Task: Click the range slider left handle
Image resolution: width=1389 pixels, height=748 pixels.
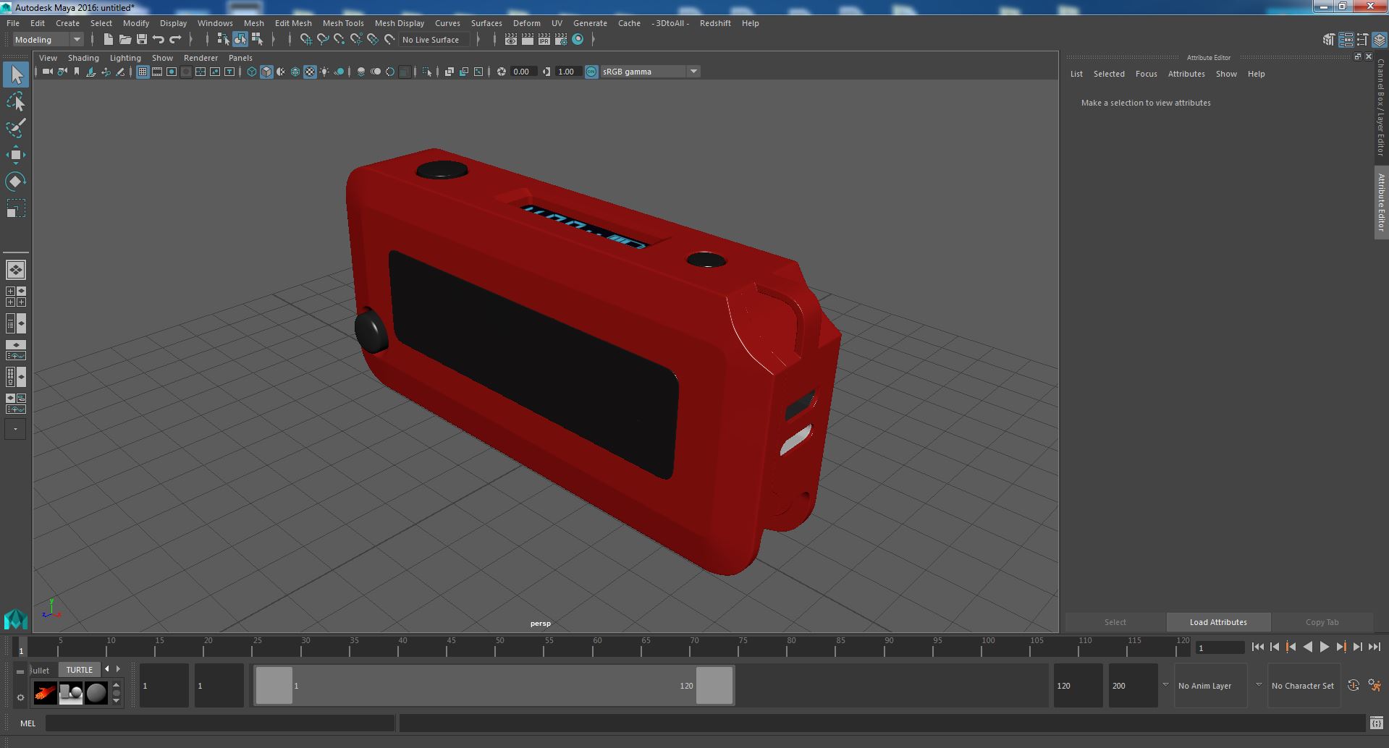Action: (x=274, y=685)
